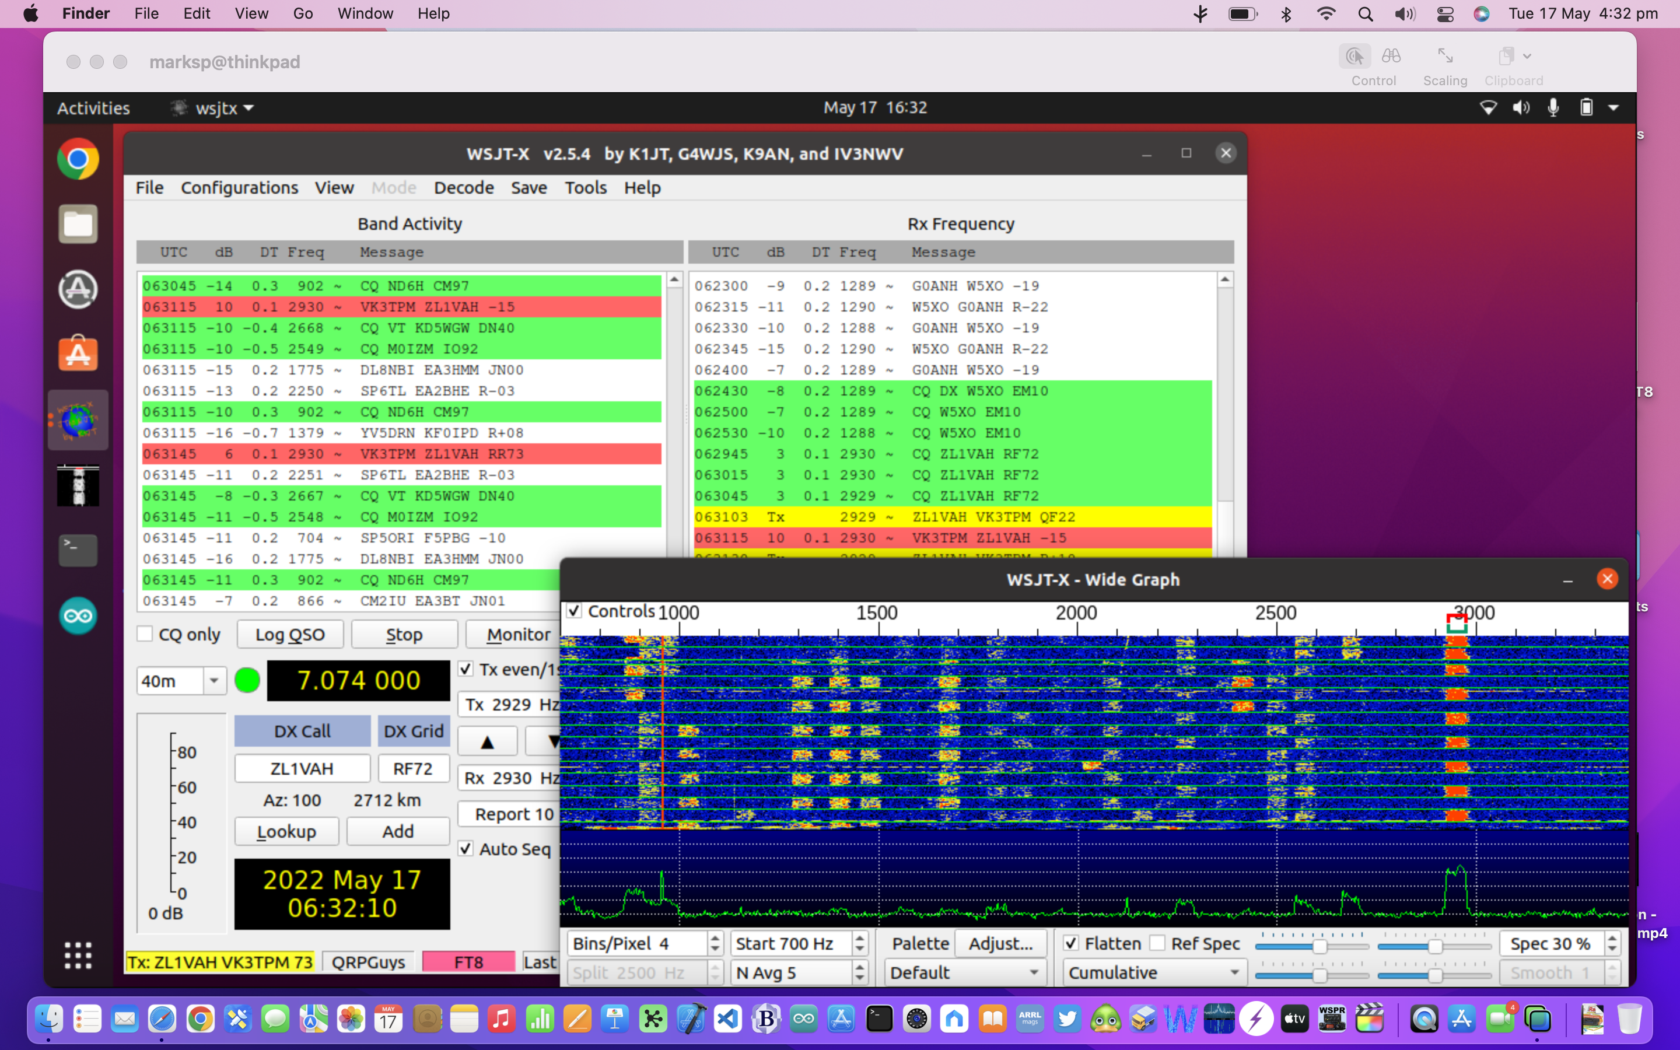
Task: Open the WSJT-X View menu
Action: point(334,187)
